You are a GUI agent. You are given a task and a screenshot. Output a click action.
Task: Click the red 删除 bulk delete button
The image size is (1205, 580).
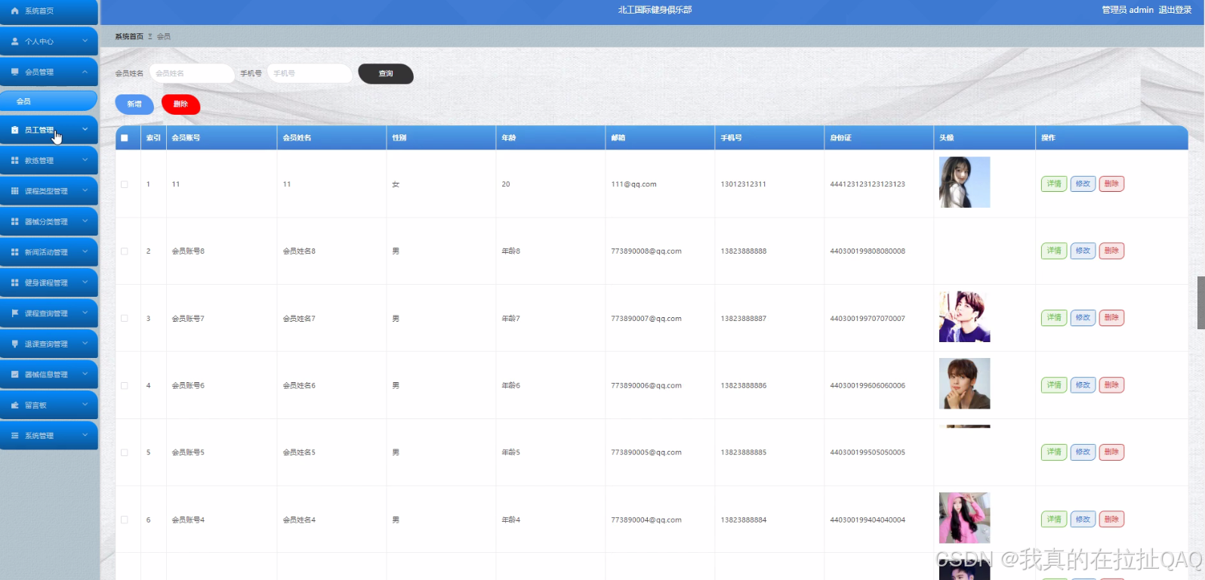tap(180, 104)
